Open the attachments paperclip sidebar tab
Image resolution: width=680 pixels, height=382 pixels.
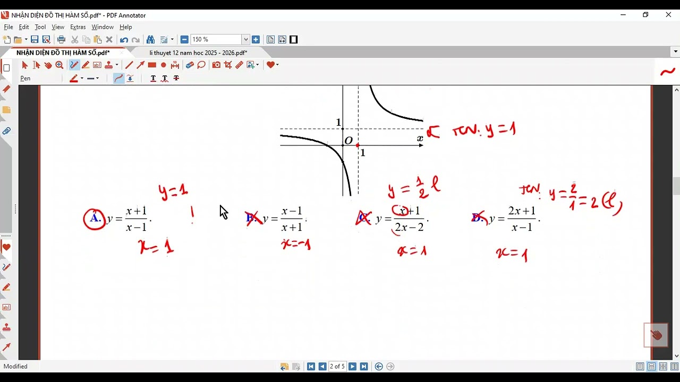pos(6,131)
